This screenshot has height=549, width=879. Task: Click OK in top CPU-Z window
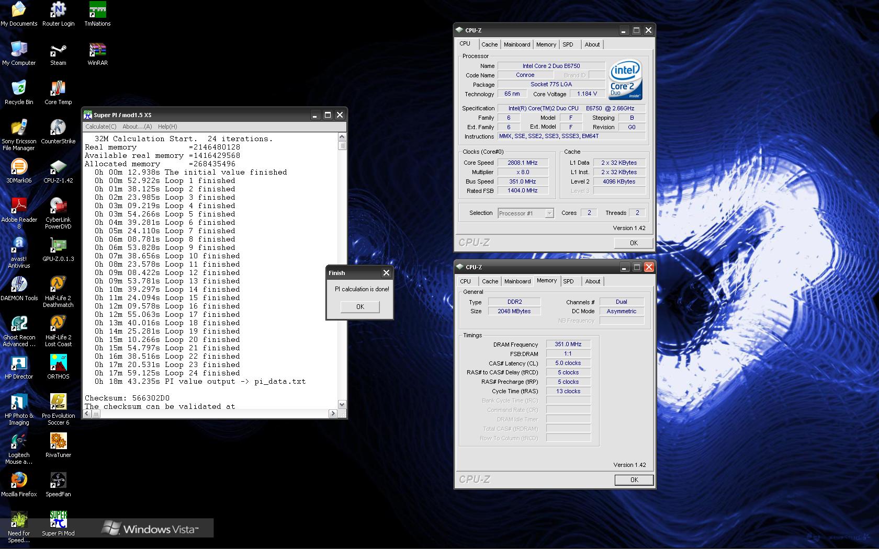point(634,243)
